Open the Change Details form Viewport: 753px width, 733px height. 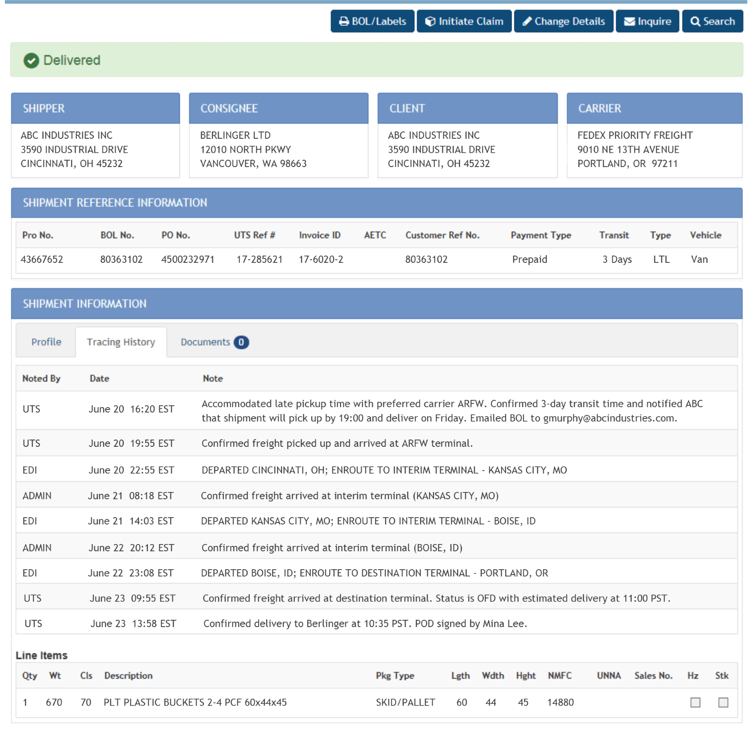564,21
